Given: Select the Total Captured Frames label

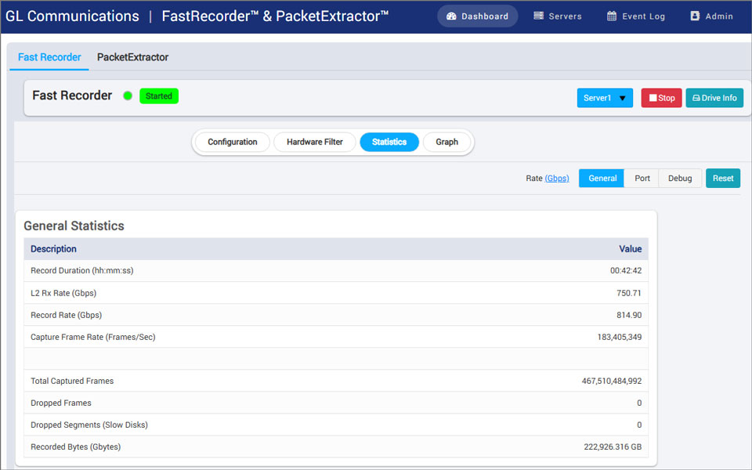Looking at the screenshot, I should tap(72, 381).
